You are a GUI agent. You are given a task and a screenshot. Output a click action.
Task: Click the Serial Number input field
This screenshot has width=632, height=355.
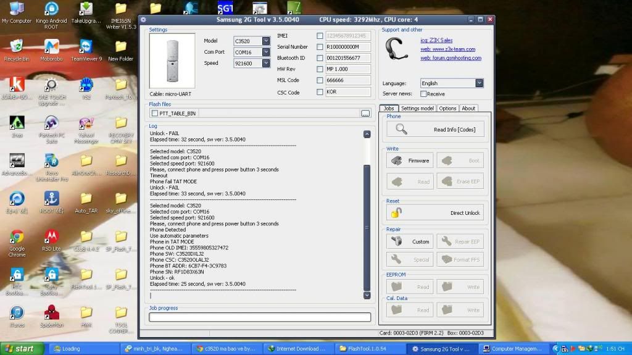(347, 47)
